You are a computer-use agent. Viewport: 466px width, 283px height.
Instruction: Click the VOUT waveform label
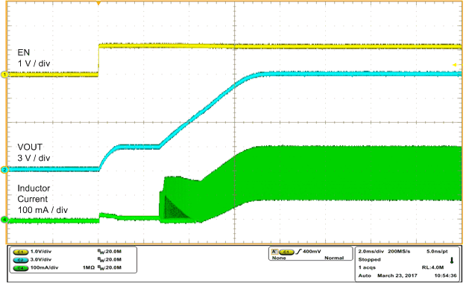30,147
